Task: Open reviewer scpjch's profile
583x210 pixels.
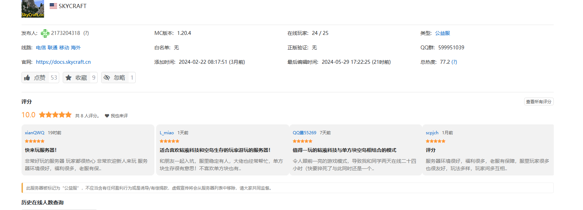Action: 432,133
